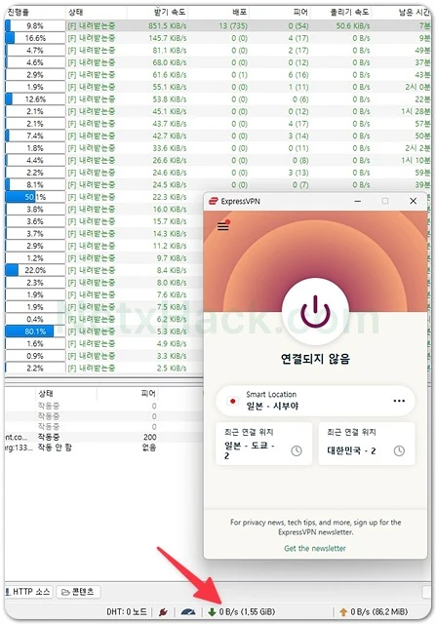This screenshot has width=436, height=624.
Task: Click the Japan flag icon in Smart Location
Action: pos(232,401)
